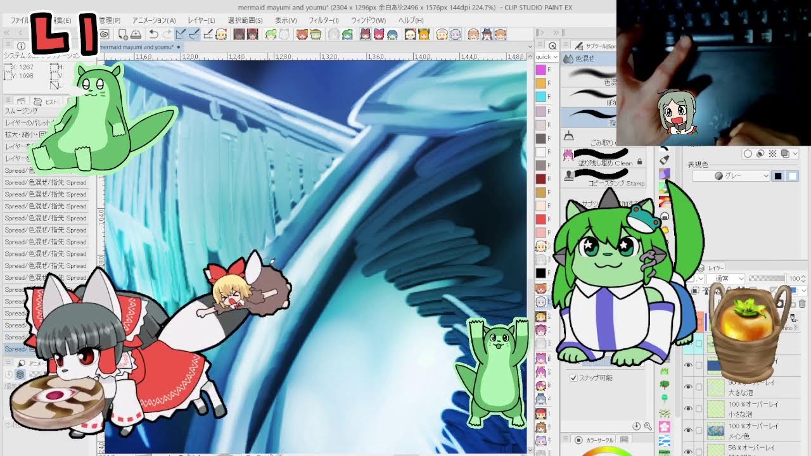The height and width of the screenshot is (456, 811).
Task: Check the box on the dark blue layer
Action: tap(699, 365)
